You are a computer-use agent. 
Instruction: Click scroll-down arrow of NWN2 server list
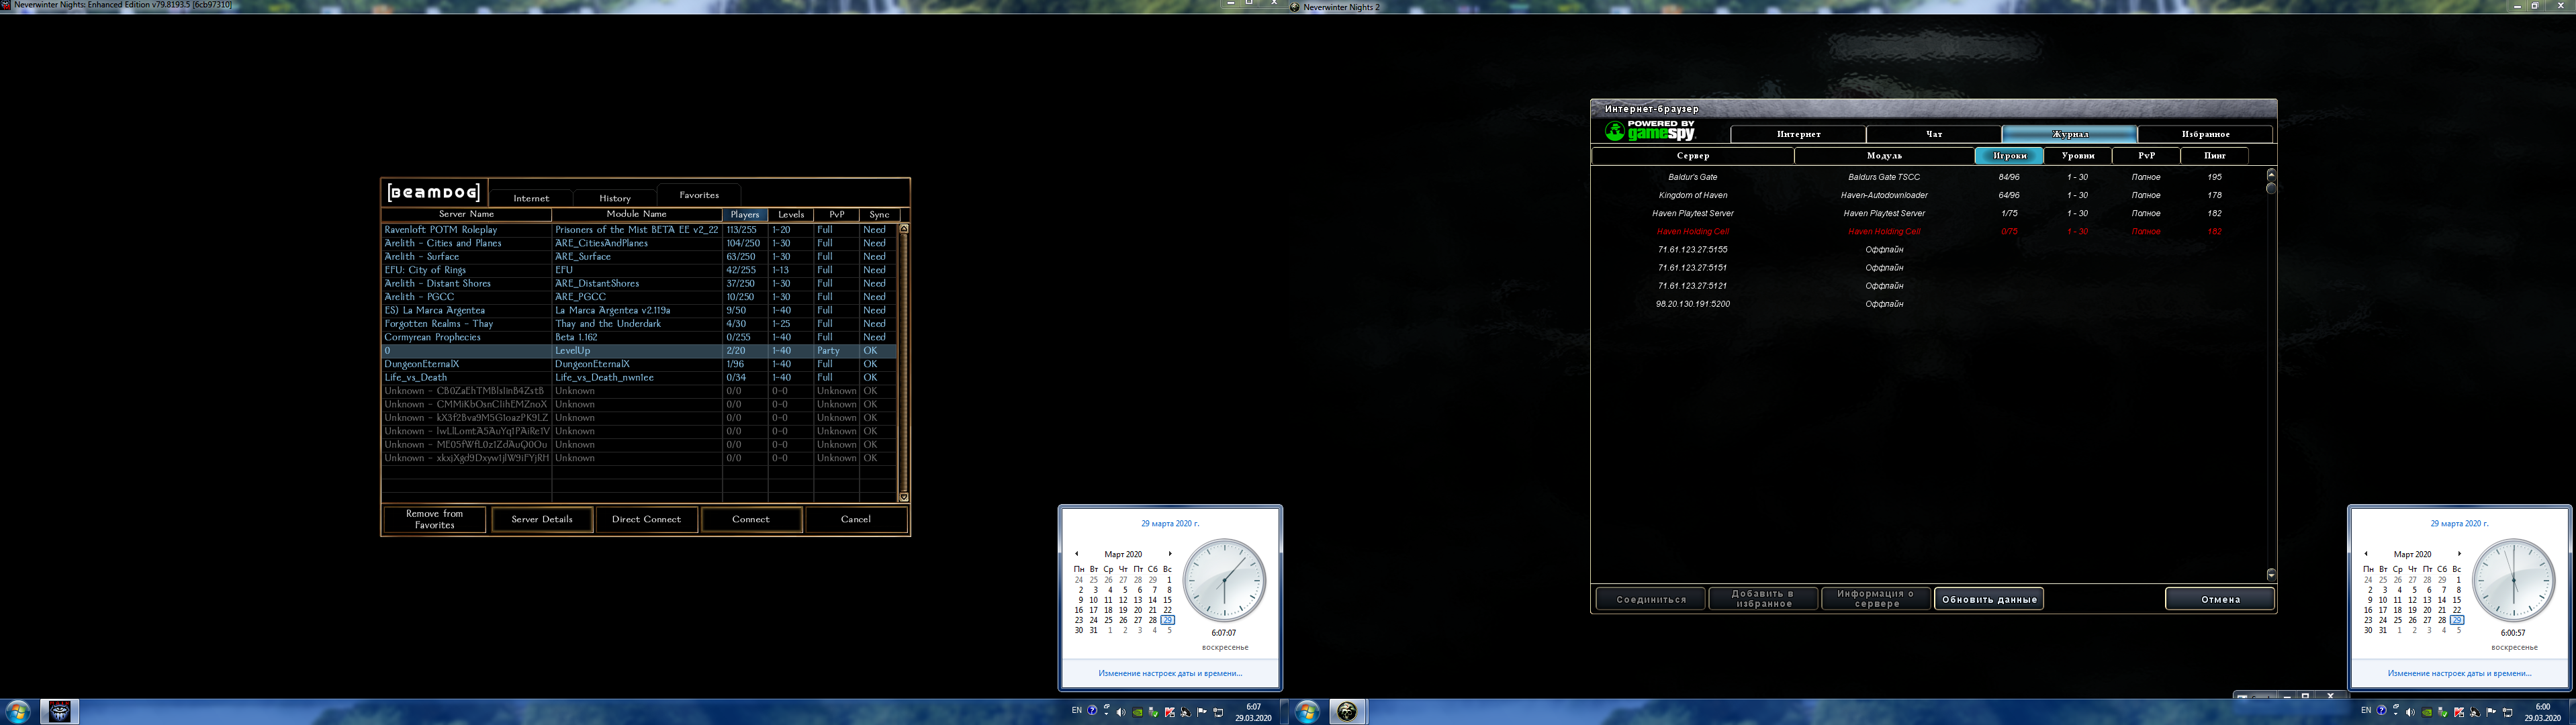coord(2270,574)
